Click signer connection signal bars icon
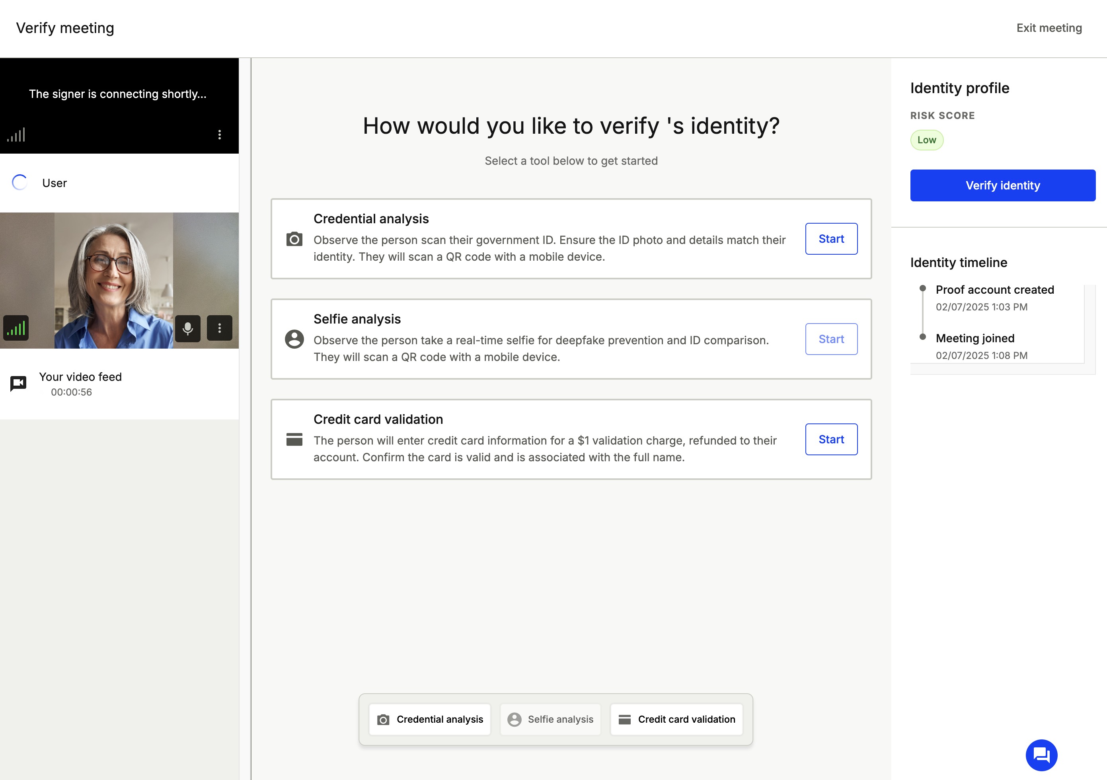 [16, 135]
